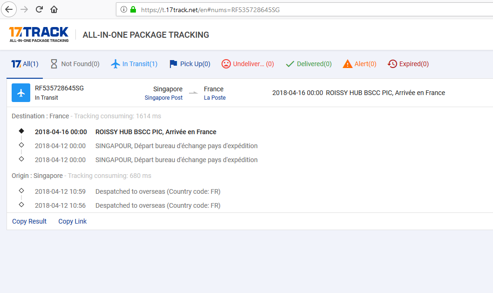Image resolution: width=493 pixels, height=293 pixels.
Task: Open the Not Found(0) tab
Action: click(x=75, y=64)
